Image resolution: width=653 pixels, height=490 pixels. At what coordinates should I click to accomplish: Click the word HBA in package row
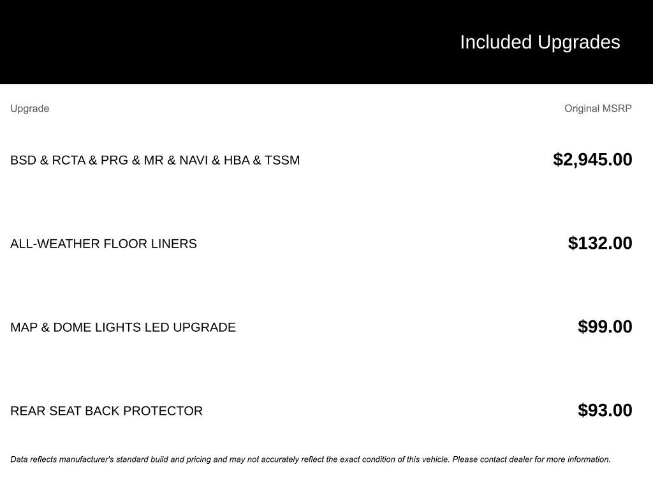[x=236, y=160]
